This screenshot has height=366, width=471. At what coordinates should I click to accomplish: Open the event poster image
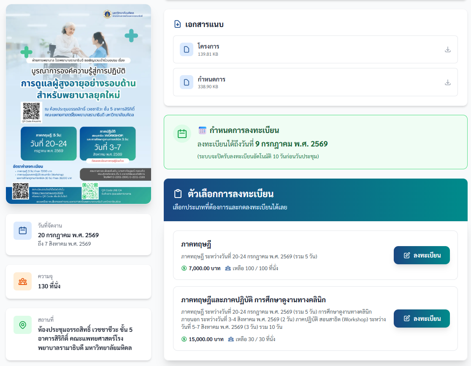pyautogui.click(x=78, y=104)
